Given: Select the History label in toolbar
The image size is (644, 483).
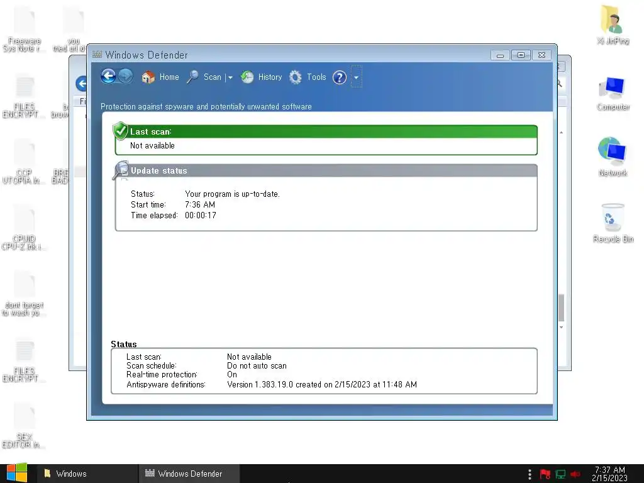Looking at the screenshot, I should 270,77.
